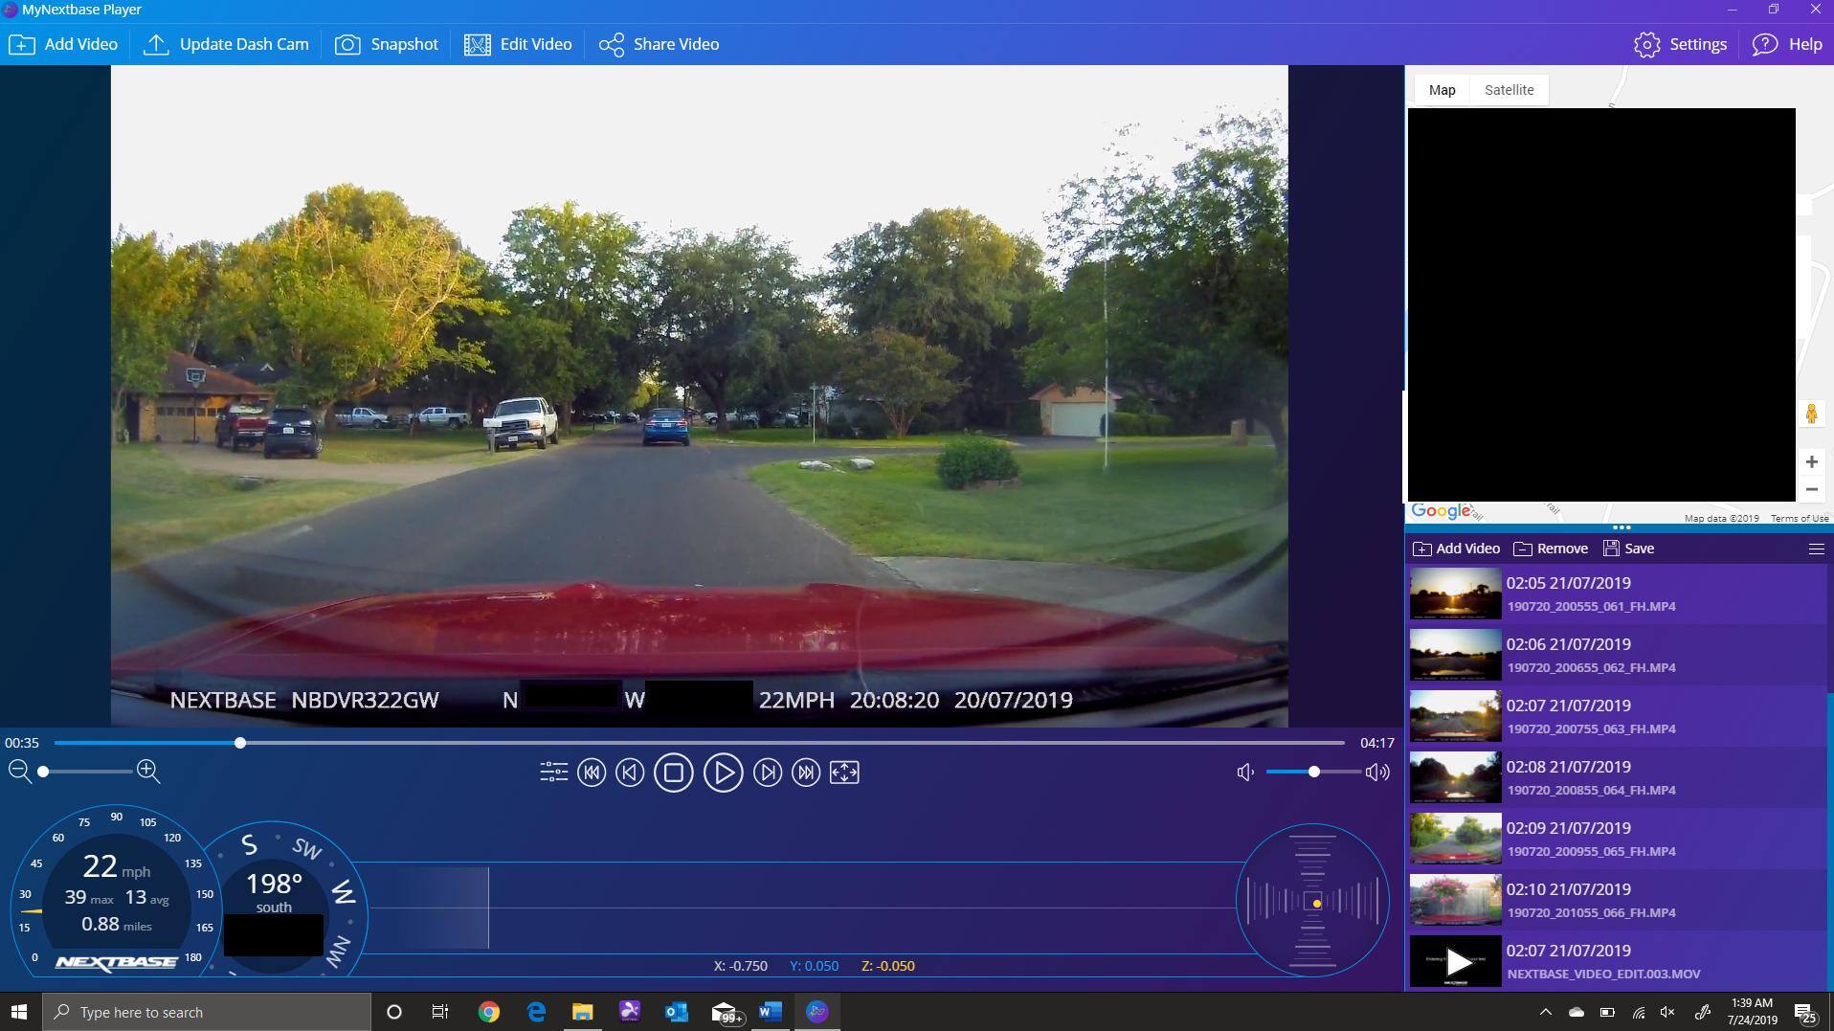
Task: Expand the map panel divider handle
Action: [x=1621, y=527]
